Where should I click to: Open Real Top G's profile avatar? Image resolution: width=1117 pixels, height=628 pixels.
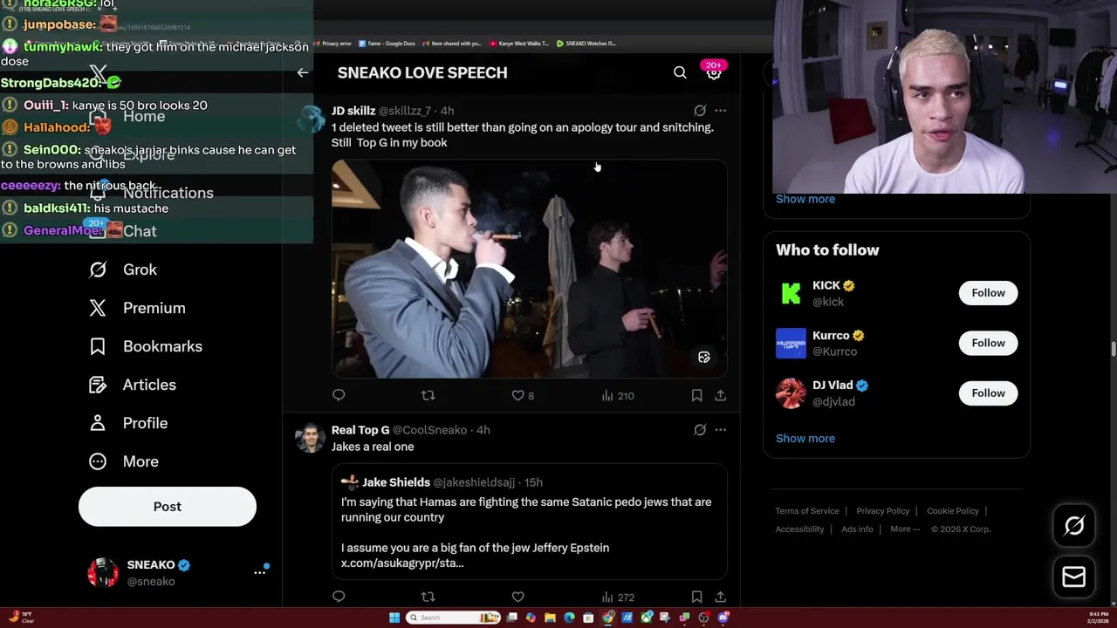click(310, 438)
